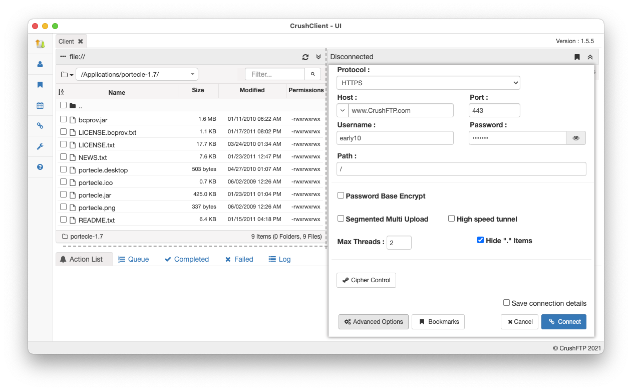Open the calendar schedule icon in the sidebar
The width and height of the screenshot is (632, 391).
(x=40, y=105)
